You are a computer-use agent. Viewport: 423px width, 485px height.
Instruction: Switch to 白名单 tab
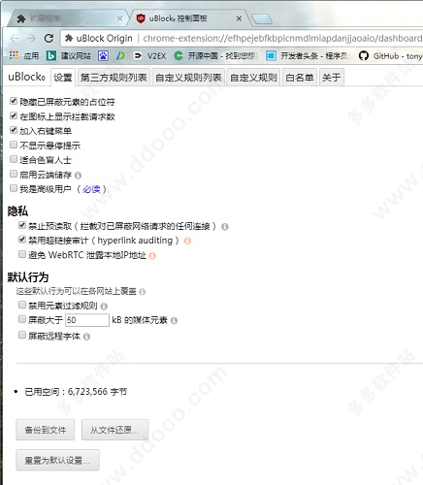pyautogui.click(x=300, y=78)
